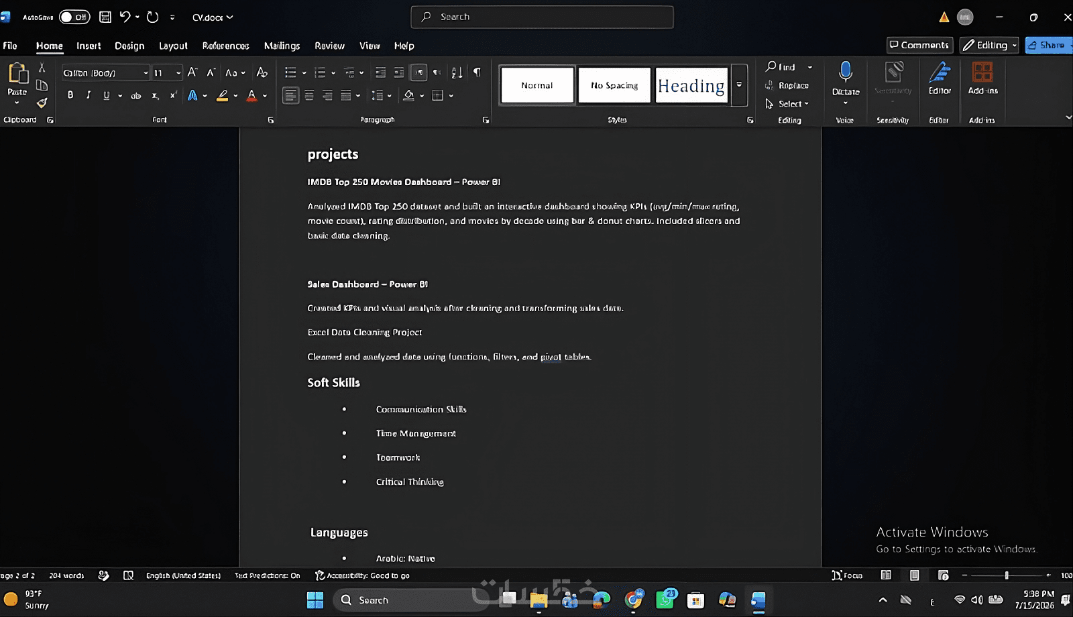Open font color picker arrow
The image size is (1073, 617).
coord(265,96)
